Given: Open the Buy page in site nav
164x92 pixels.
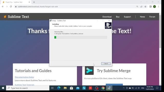Looking at the screenshot, I should coord(118,17).
